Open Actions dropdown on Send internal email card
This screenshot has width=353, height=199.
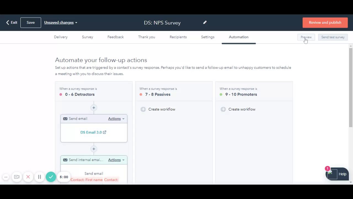click(116, 160)
